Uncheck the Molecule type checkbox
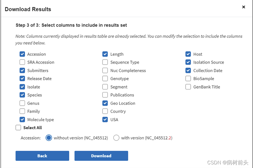Image resolution: width=253 pixels, height=168 pixels. (x=22, y=120)
